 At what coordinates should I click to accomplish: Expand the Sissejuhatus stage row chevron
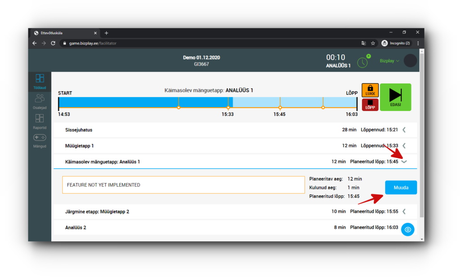(x=404, y=130)
